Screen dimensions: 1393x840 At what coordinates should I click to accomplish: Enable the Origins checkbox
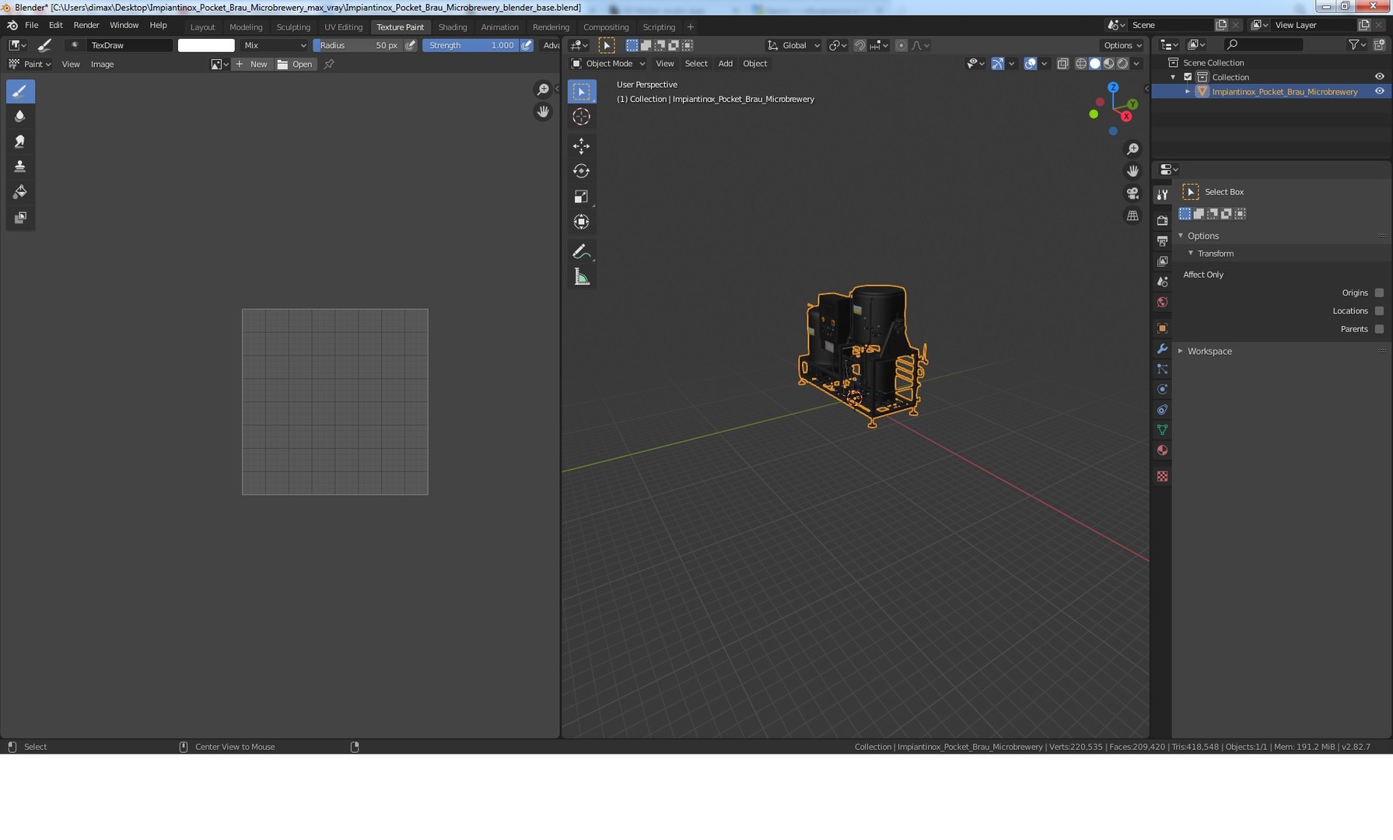1379,292
